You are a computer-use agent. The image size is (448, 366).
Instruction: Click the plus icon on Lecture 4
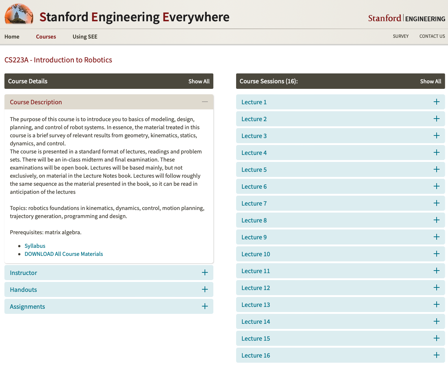437,152
